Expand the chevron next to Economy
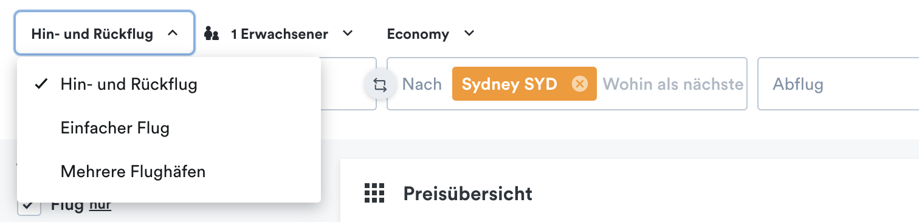The height and width of the screenshot is (222, 919). coord(469,33)
